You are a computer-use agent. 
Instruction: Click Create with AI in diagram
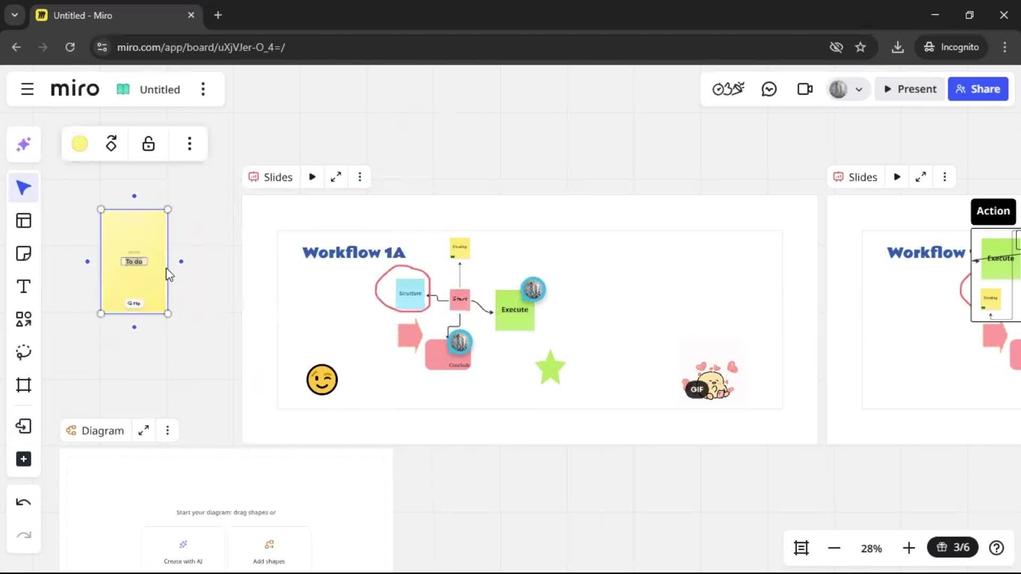pos(183,551)
